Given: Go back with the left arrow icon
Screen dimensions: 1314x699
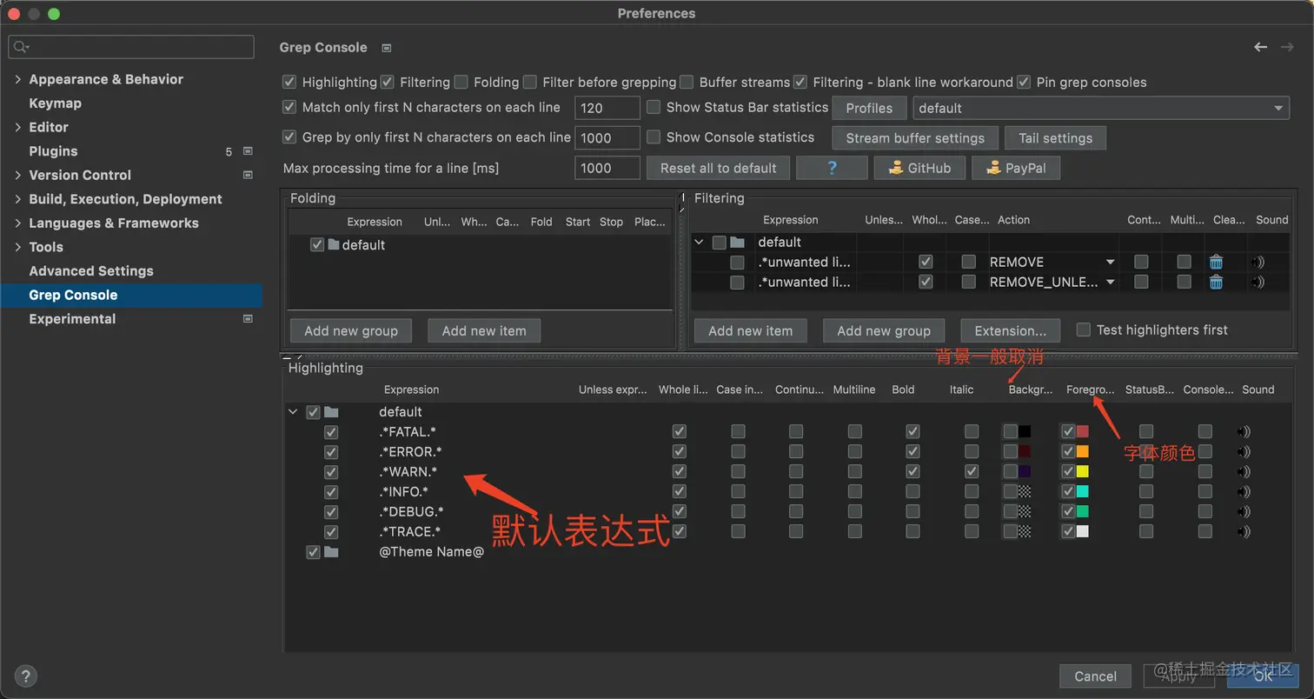Looking at the screenshot, I should point(1260,47).
